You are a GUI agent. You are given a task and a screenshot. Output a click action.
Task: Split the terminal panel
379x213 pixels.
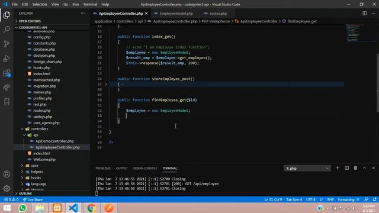coord(346,168)
